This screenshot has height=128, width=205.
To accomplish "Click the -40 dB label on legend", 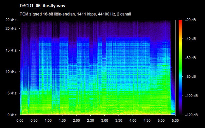I will click(x=191, y=39).
